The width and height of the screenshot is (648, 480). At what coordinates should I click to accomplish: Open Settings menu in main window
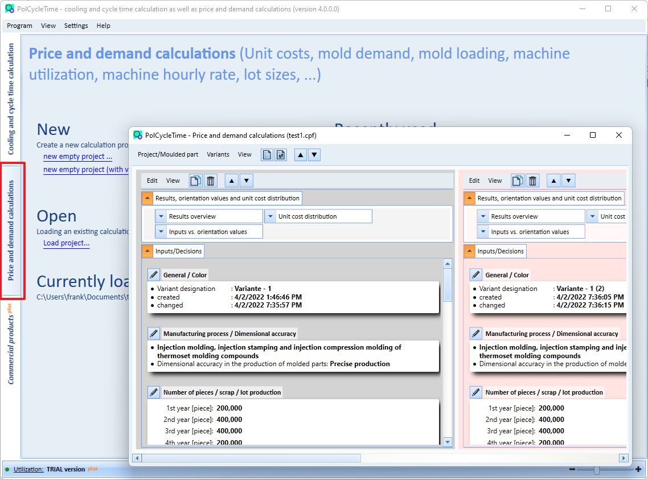click(x=76, y=26)
